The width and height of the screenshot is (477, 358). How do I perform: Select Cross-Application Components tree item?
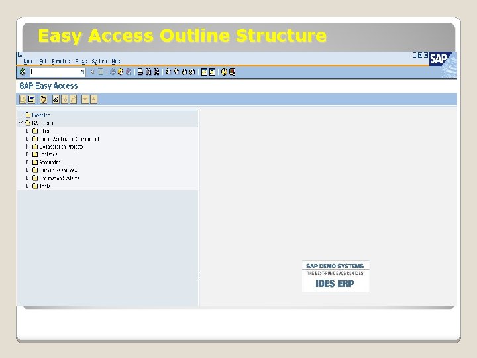tap(70, 139)
